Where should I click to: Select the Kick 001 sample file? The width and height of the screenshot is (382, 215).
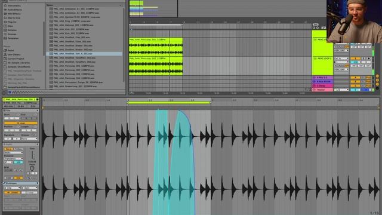(71, 29)
